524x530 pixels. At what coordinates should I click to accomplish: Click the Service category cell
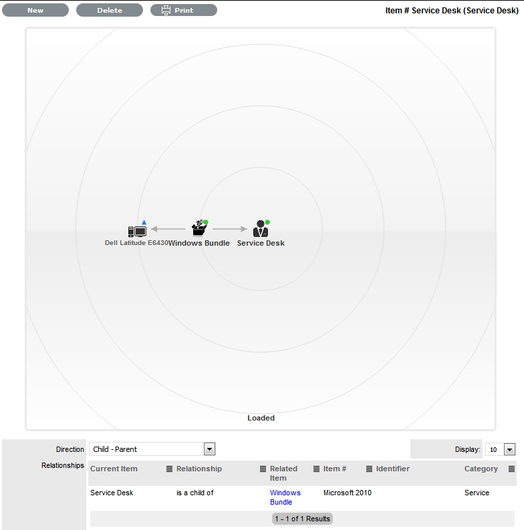[477, 493]
